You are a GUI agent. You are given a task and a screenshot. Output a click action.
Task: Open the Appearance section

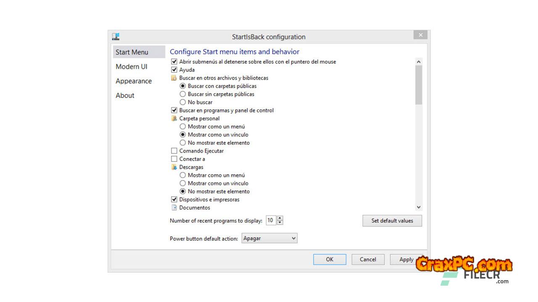coord(134,81)
